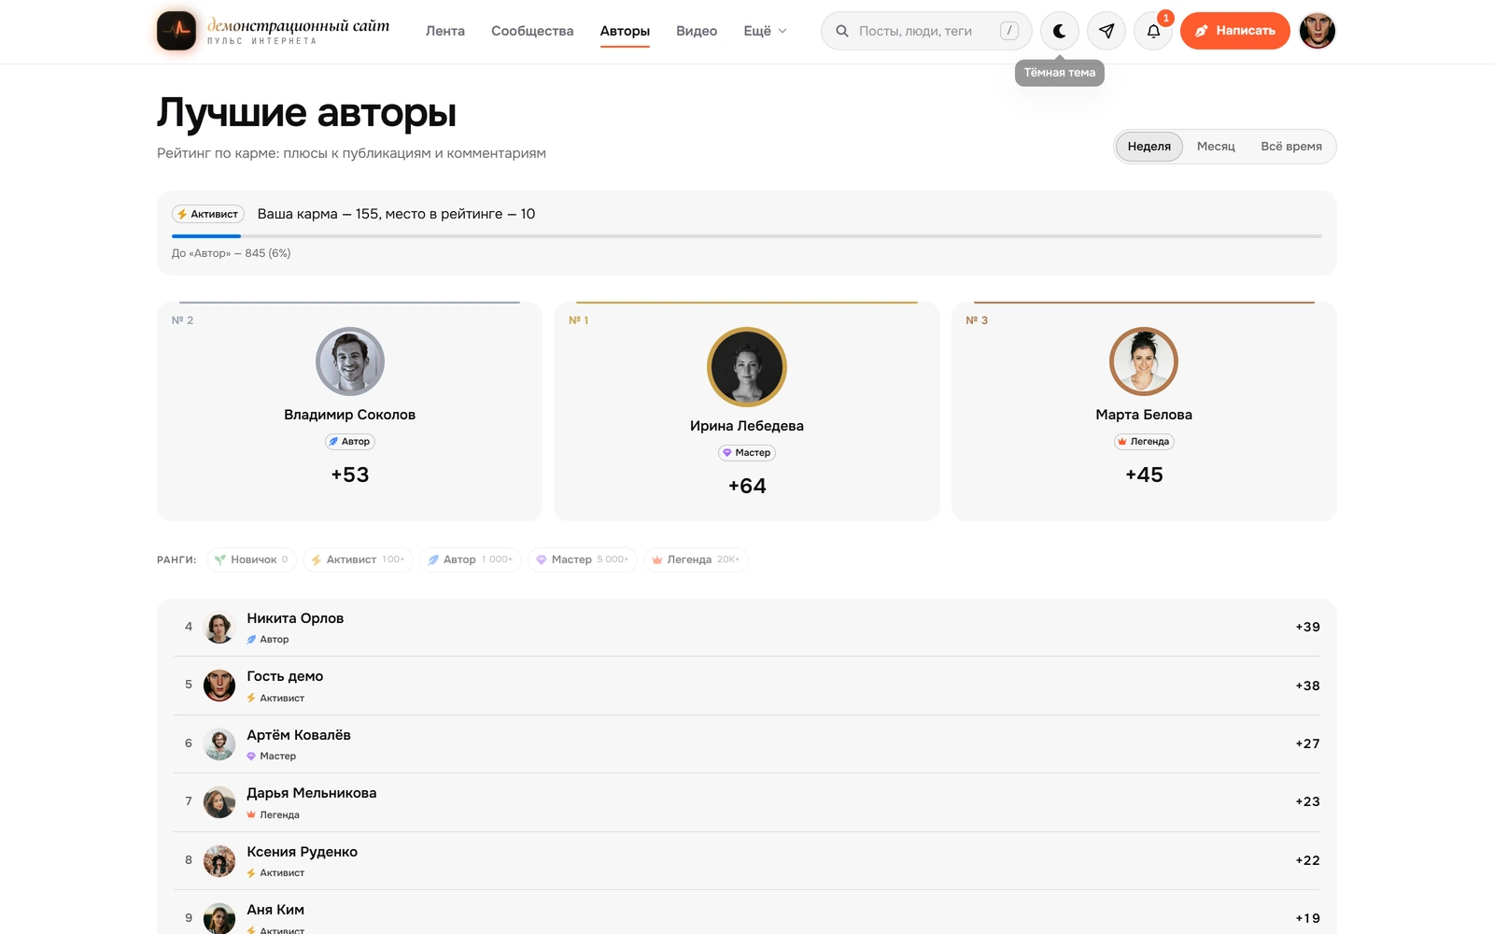Screen dimensions: 1494x934
Task: Open Ирина Лебедева's avatar
Action: point(747,367)
